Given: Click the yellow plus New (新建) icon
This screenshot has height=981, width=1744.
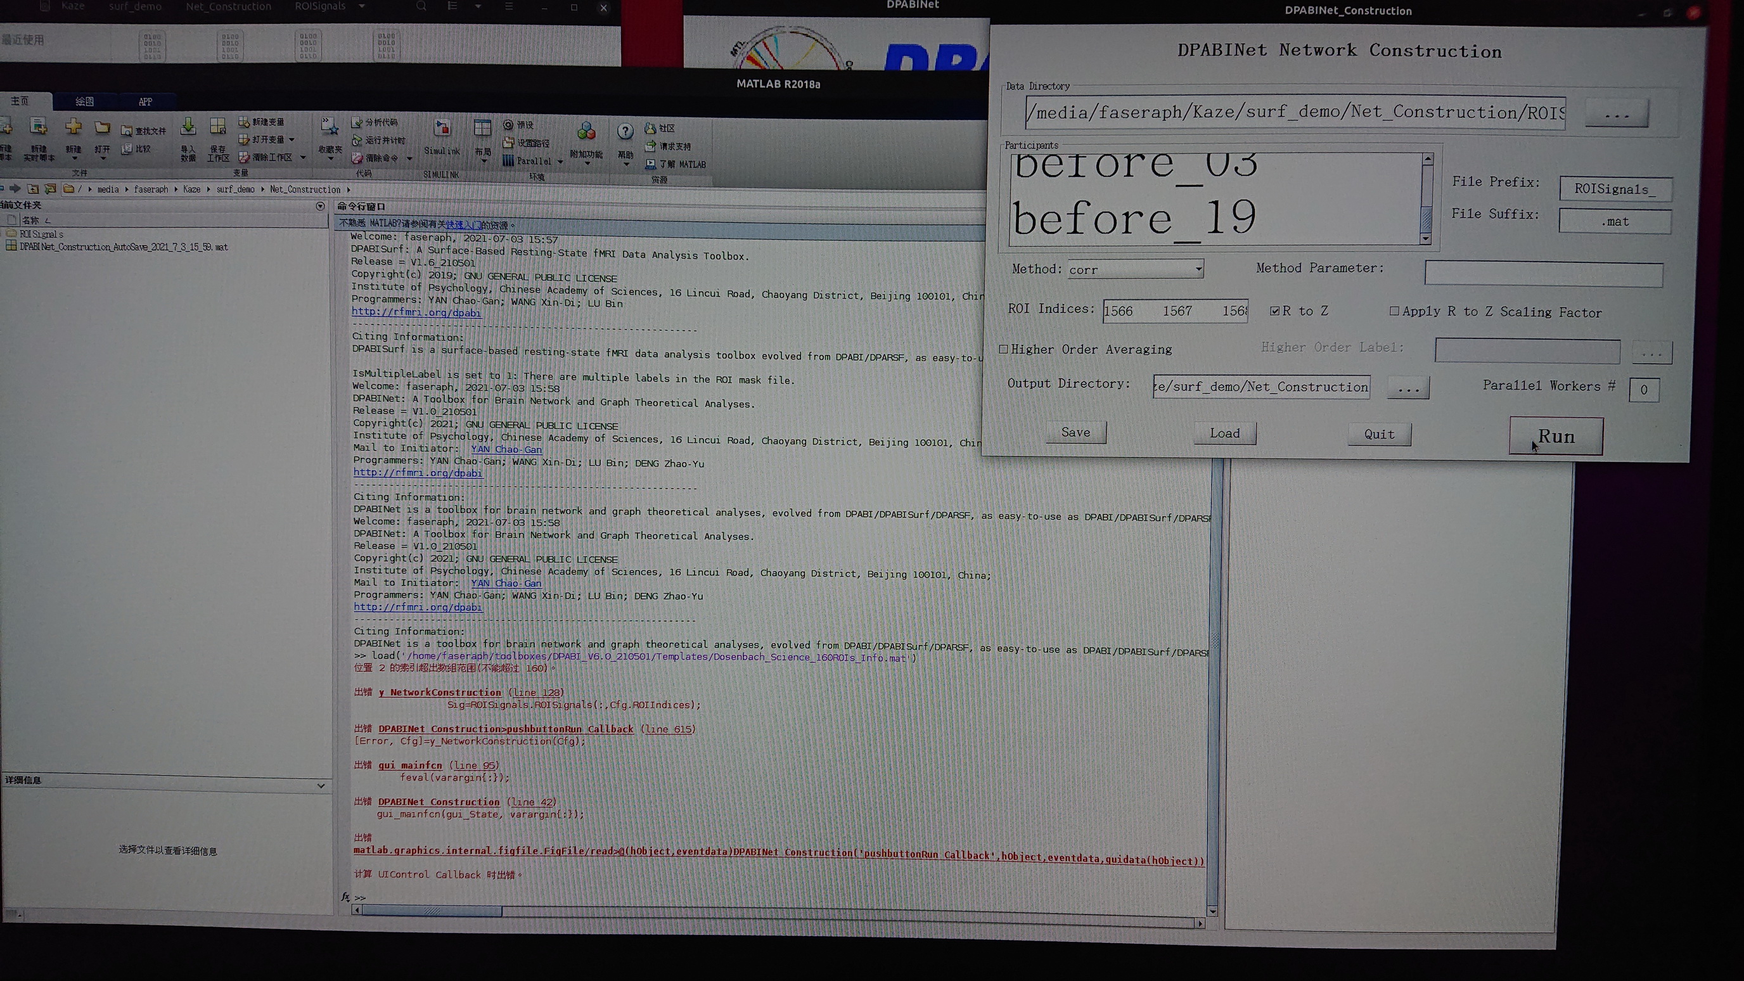Looking at the screenshot, I should [x=73, y=127].
